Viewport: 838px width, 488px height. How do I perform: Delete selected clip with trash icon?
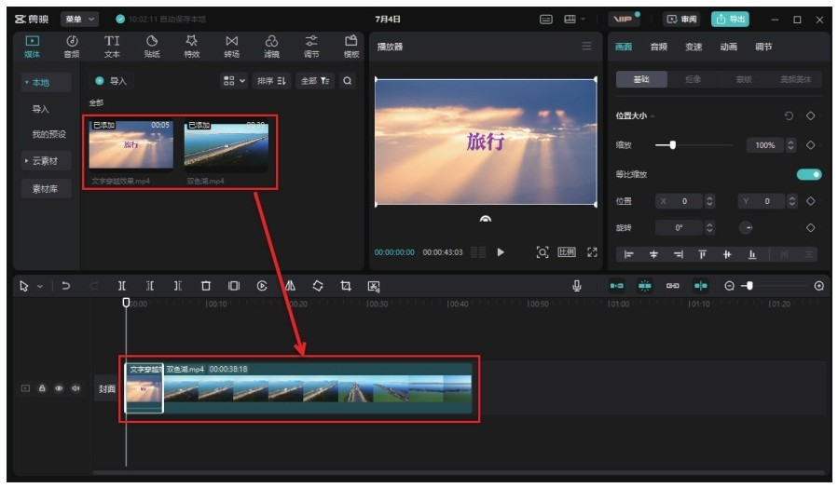pos(206,286)
